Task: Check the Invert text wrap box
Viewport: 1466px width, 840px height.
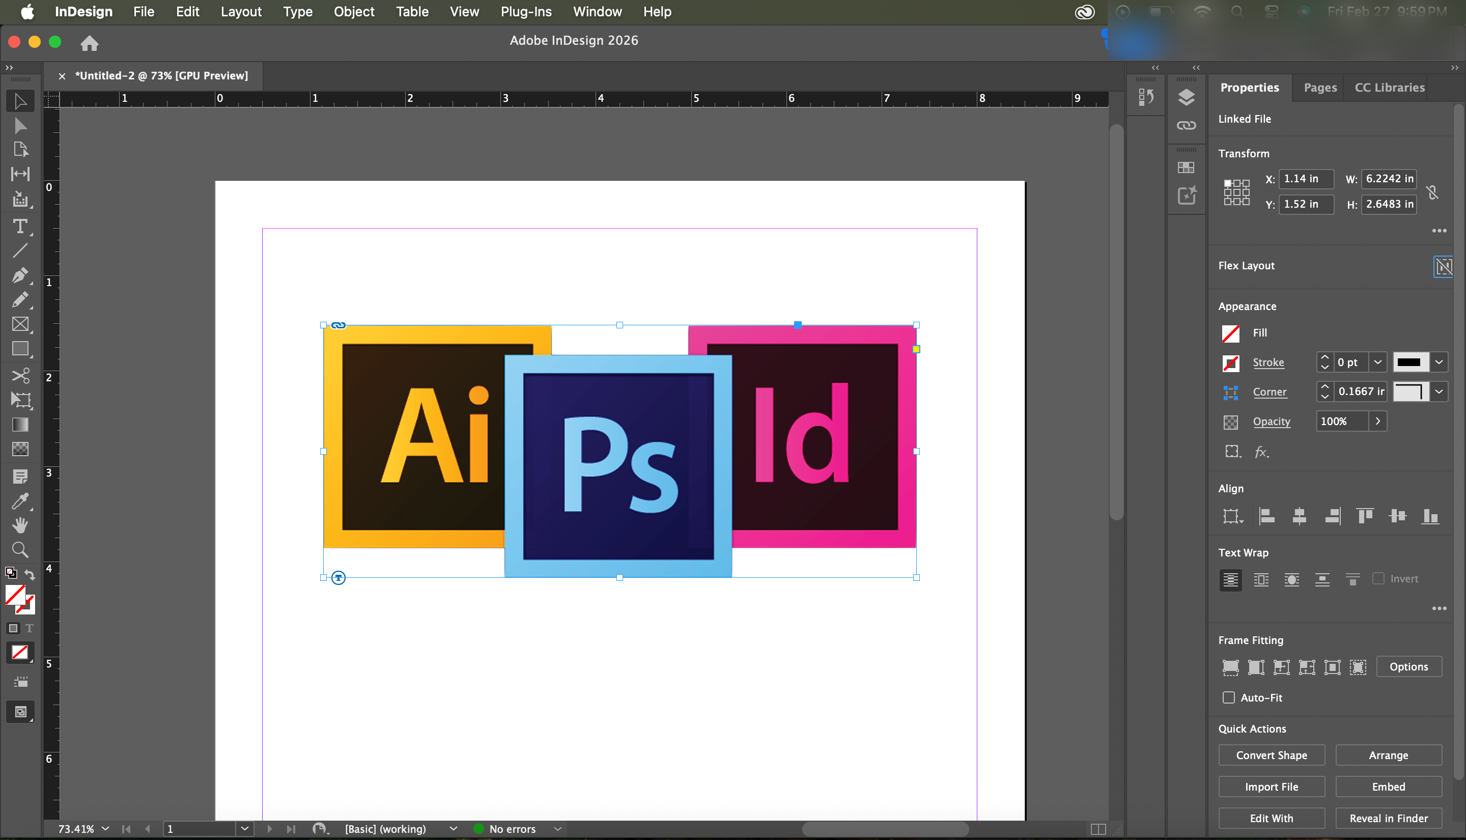Action: pos(1378,579)
